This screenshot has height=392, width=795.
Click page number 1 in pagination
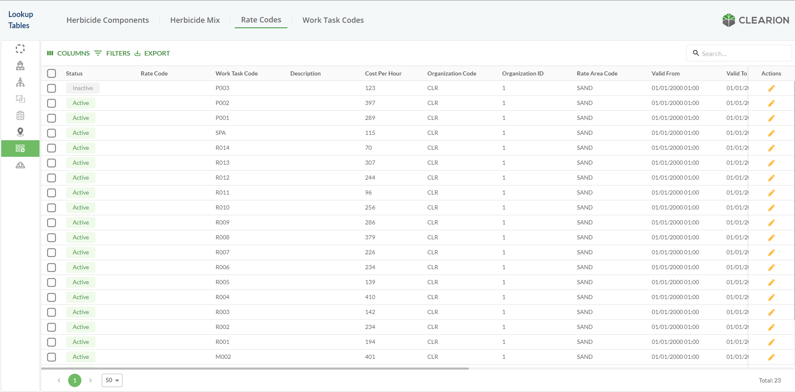(x=75, y=380)
